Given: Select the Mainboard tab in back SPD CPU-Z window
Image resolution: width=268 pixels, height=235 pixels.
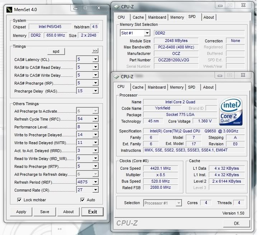Looking at the screenshot, I should point(157,18).
